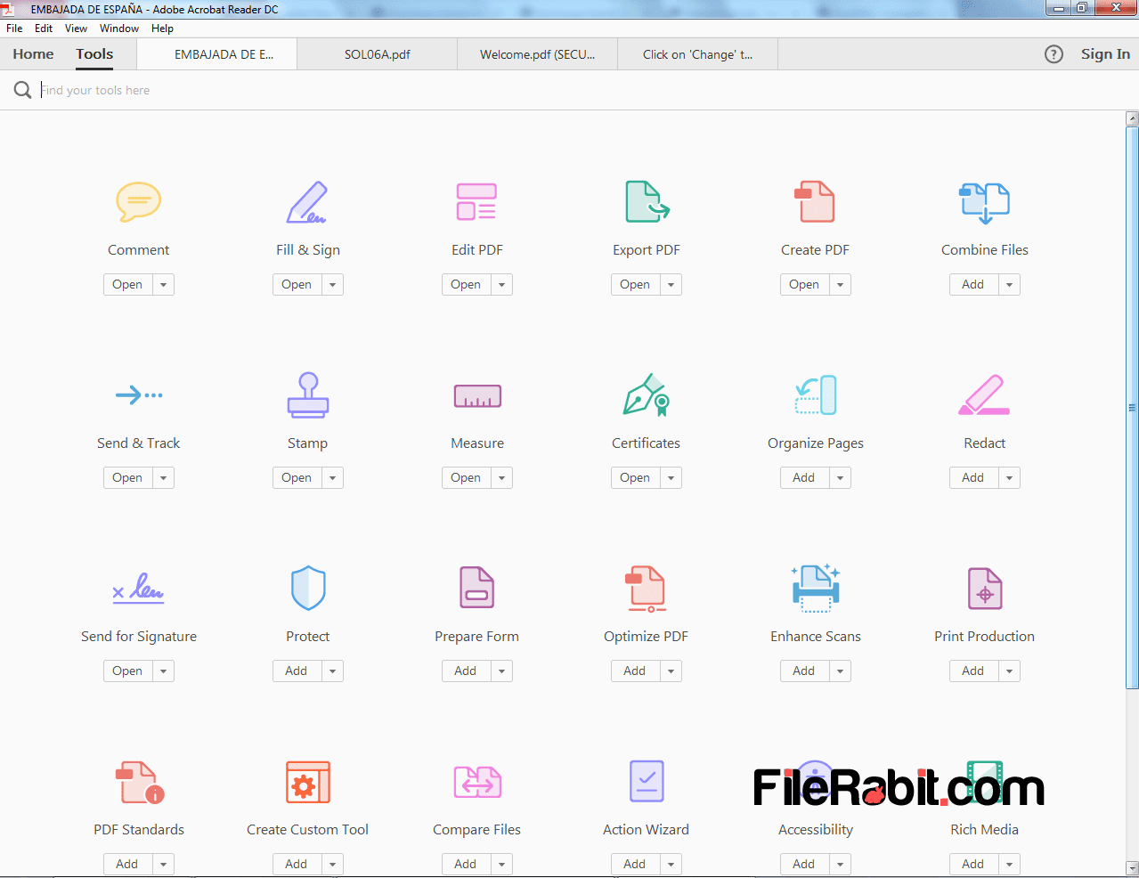The height and width of the screenshot is (878, 1139).
Task: Open the Help menu
Action: [x=162, y=28]
